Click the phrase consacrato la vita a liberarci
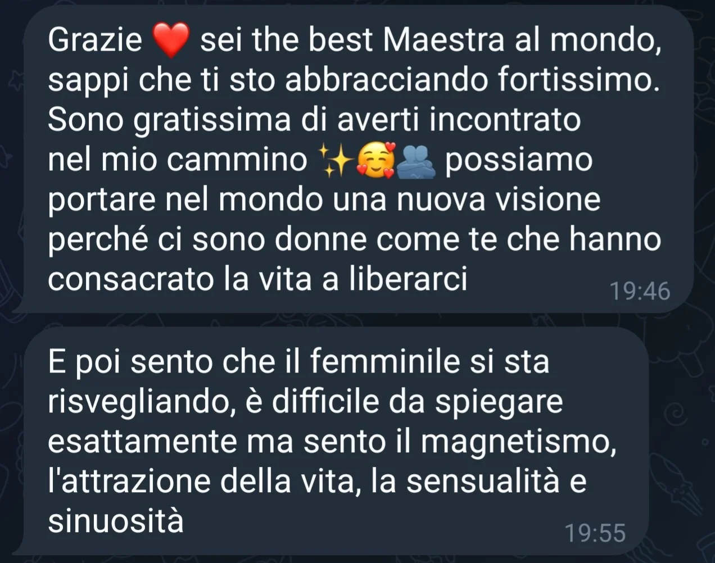 point(257,279)
